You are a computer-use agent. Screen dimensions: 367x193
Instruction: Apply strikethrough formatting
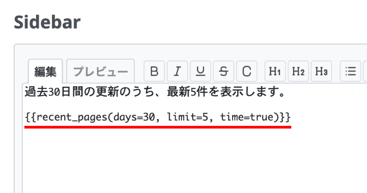tap(224, 71)
